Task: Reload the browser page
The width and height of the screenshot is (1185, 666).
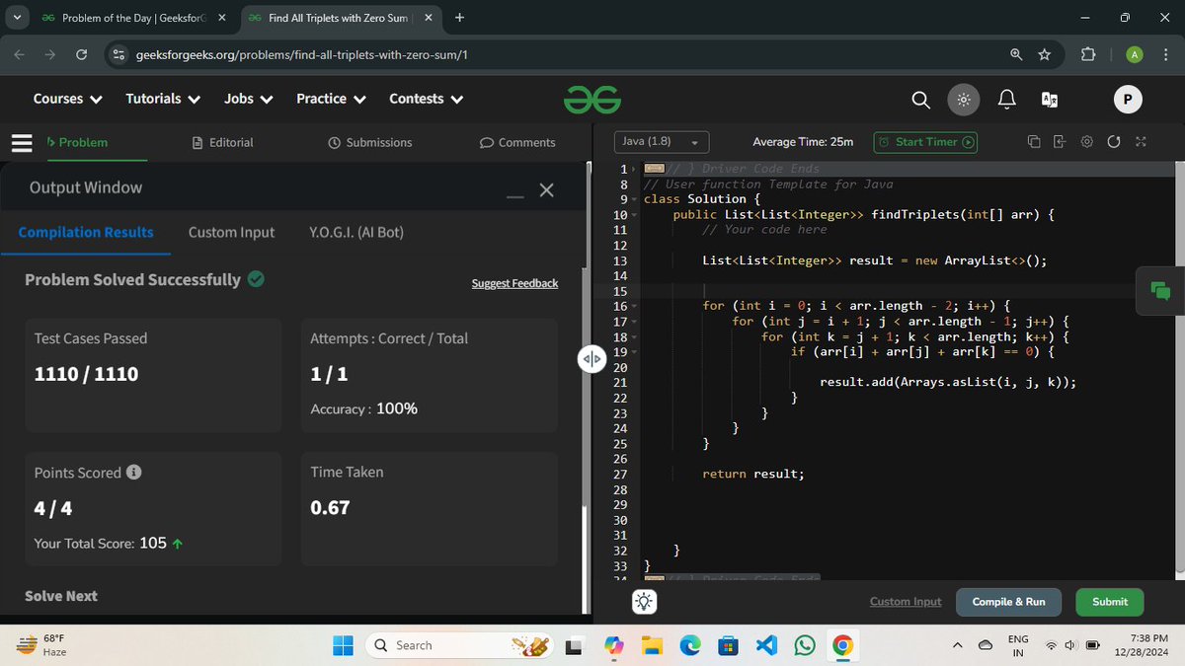Action: [x=82, y=54]
